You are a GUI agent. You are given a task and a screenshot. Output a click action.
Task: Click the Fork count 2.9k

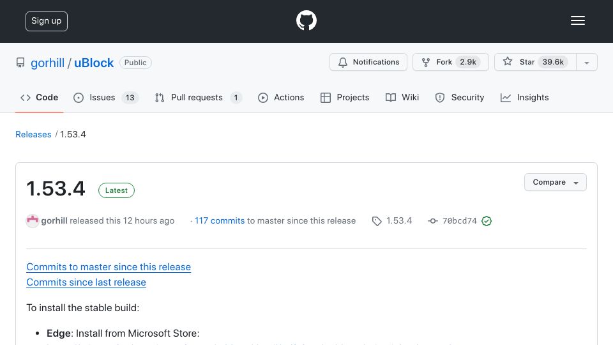point(468,62)
